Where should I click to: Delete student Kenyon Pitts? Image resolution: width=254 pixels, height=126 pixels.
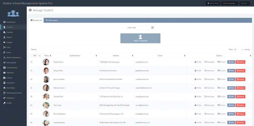pyautogui.click(x=240, y=71)
